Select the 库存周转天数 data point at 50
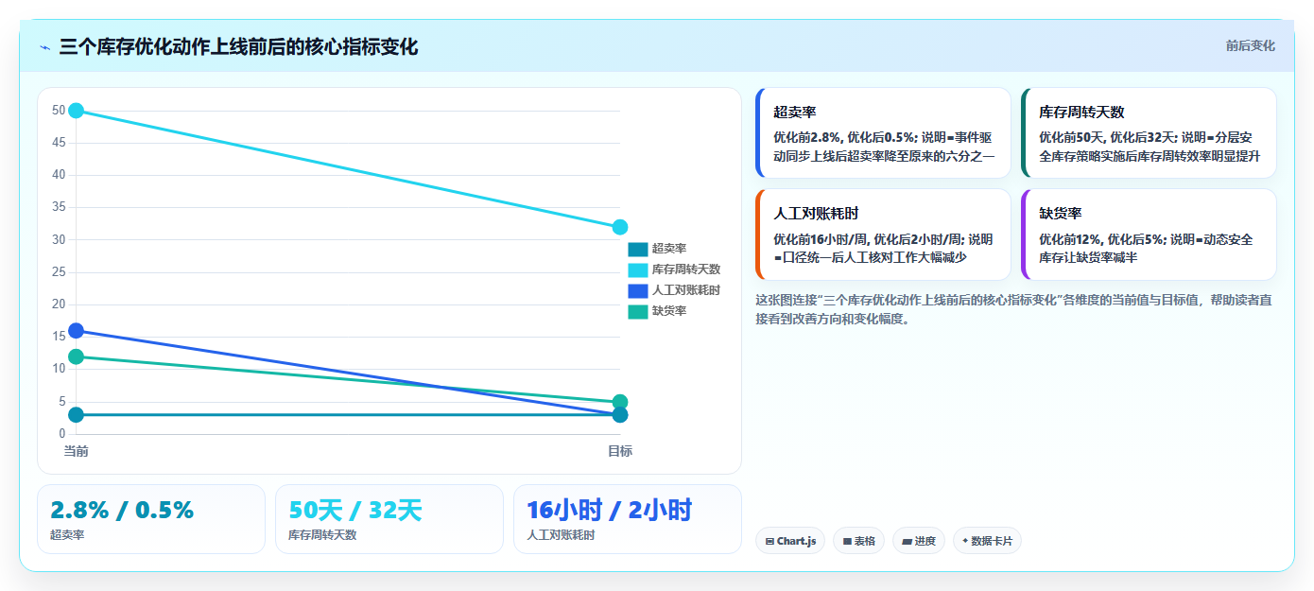The height and width of the screenshot is (591, 1314). click(x=77, y=111)
